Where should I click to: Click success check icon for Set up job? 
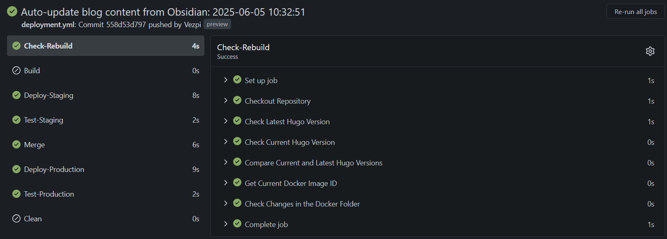237,80
